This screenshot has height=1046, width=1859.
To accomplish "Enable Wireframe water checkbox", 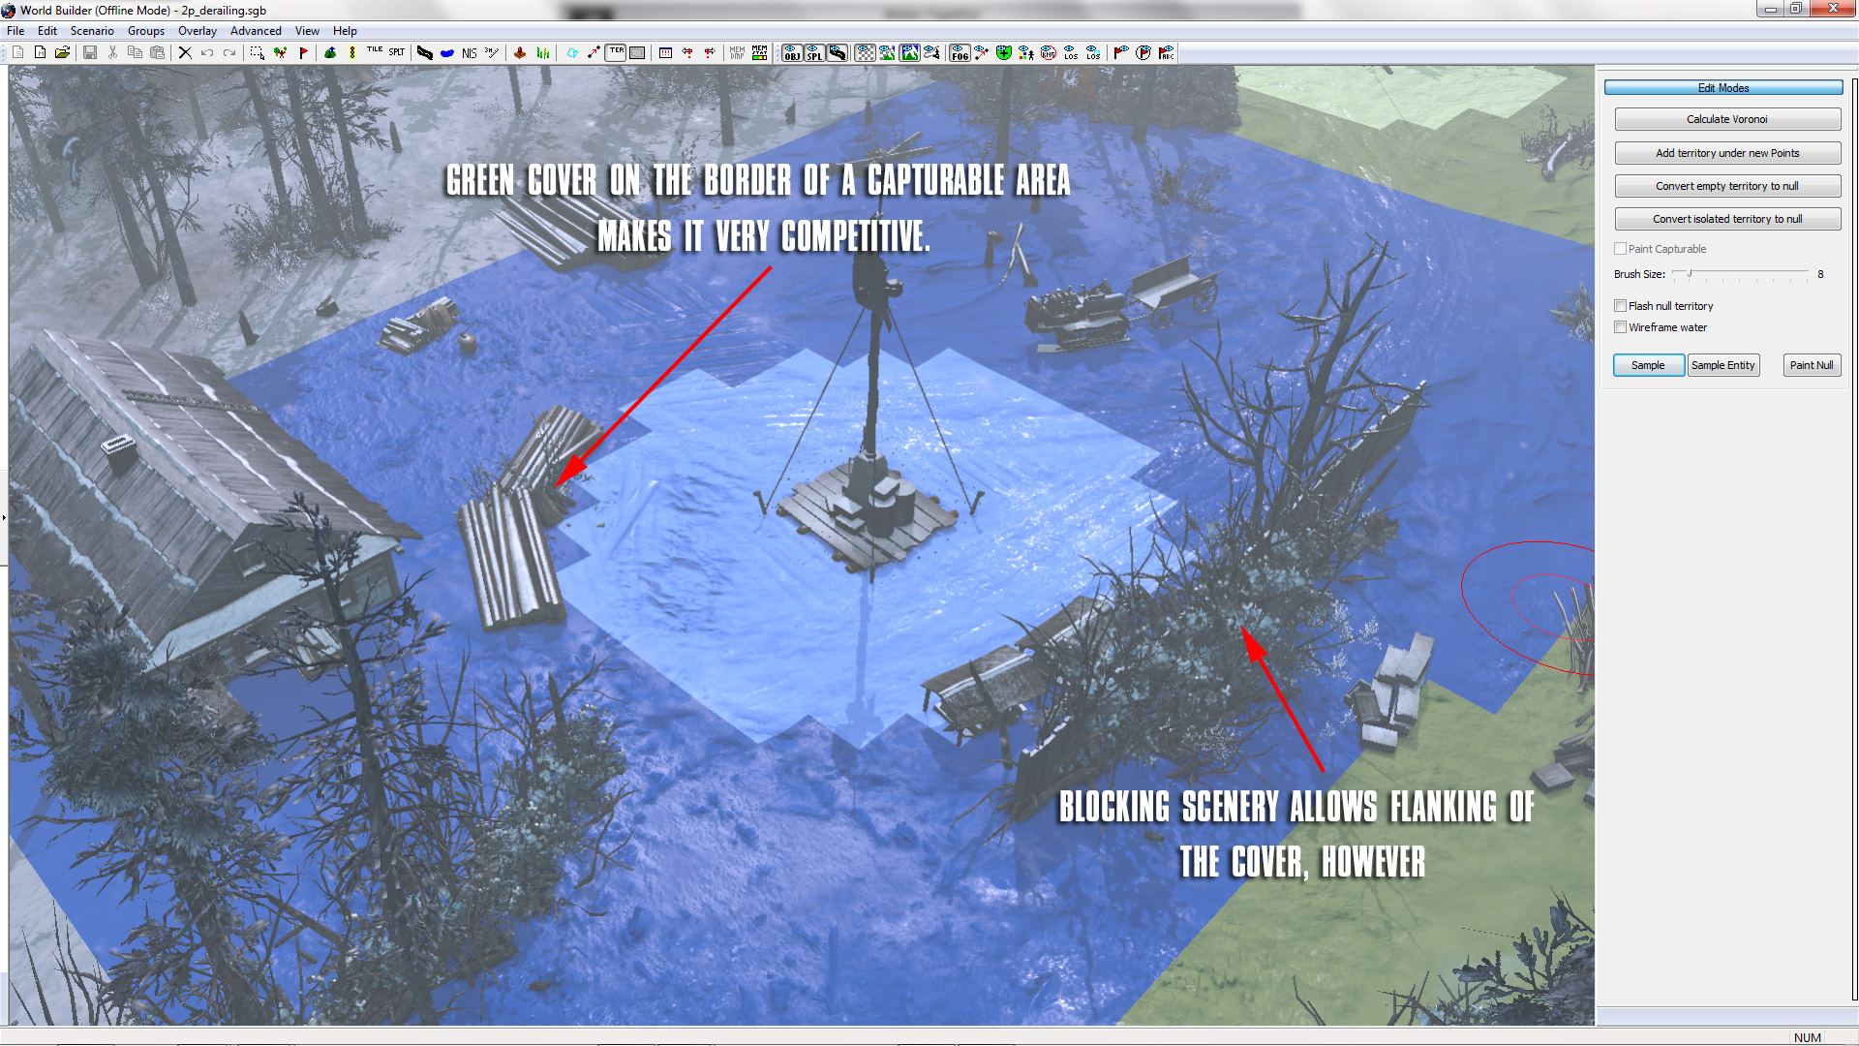I will coord(1620,327).
